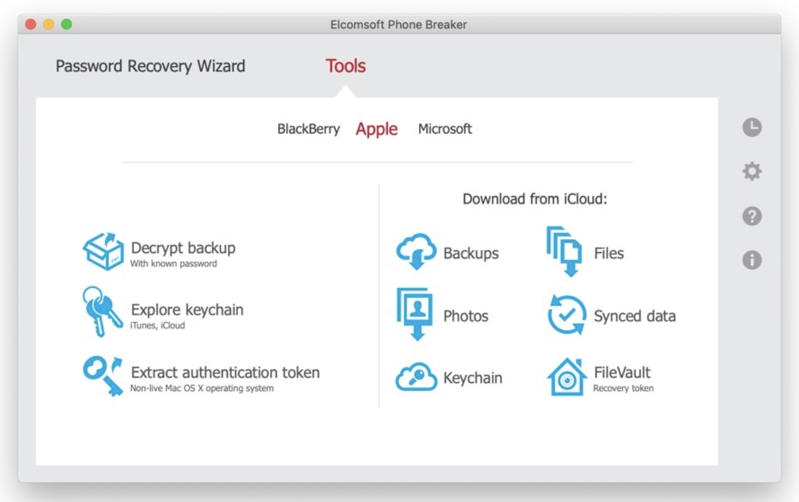799x502 pixels.
Task: Select the Tools tab
Action: tap(346, 66)
